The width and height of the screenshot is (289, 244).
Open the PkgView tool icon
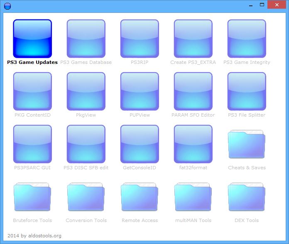[86, 91]
